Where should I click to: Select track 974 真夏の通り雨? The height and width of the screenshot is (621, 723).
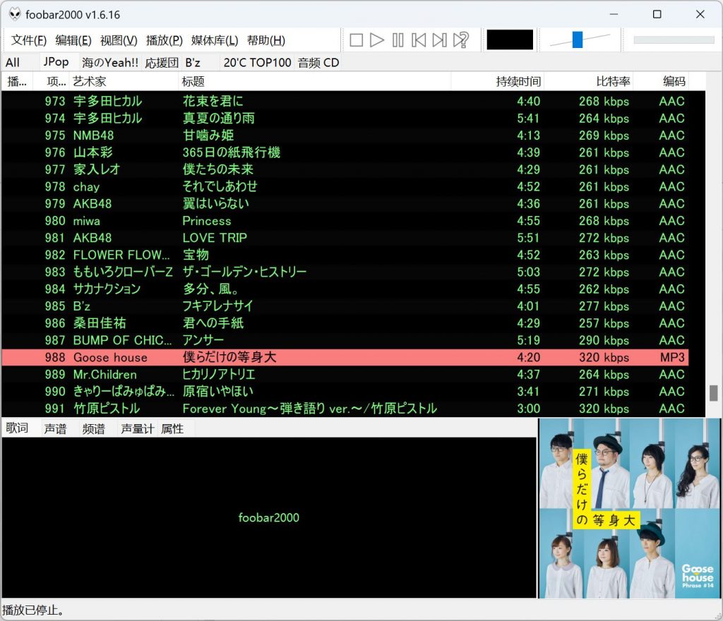coord(345,118)
